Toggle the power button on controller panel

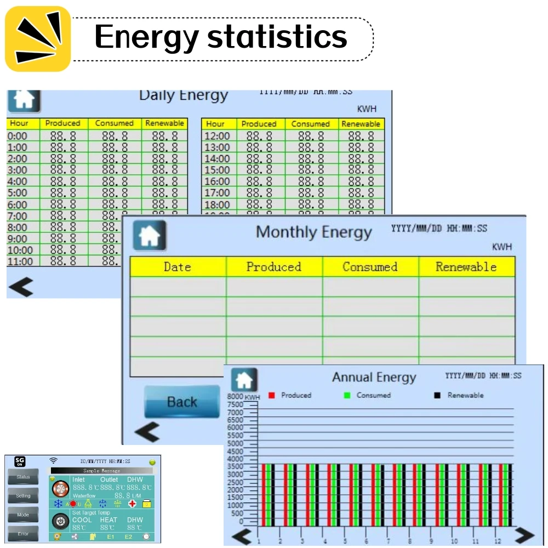[x=61, y=521]
